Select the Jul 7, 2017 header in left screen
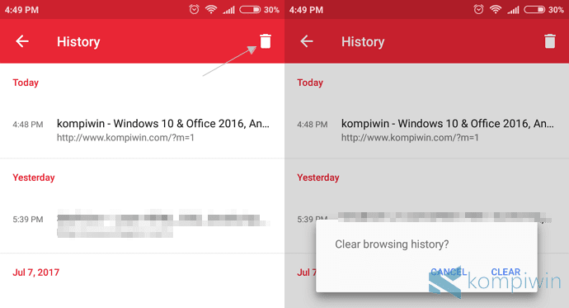This screenshot has height=308, width=569. [36, 272]
